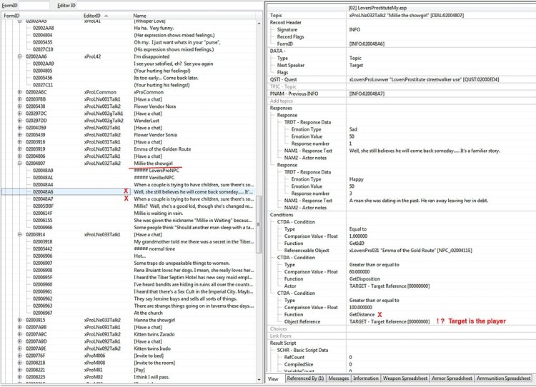Select record 0200614F Millie is waiting in vain
The width and height of the screenshot is (536, 387).
[x=128, y=213]
